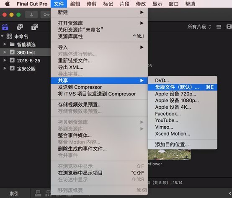The height and width of the screenshot is (198, 232).
Task: Select the 360 test event label
Action: pos(26,52)
